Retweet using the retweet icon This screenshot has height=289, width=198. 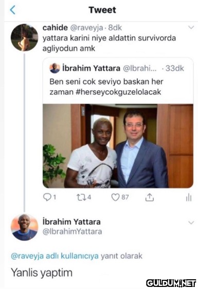84,198
